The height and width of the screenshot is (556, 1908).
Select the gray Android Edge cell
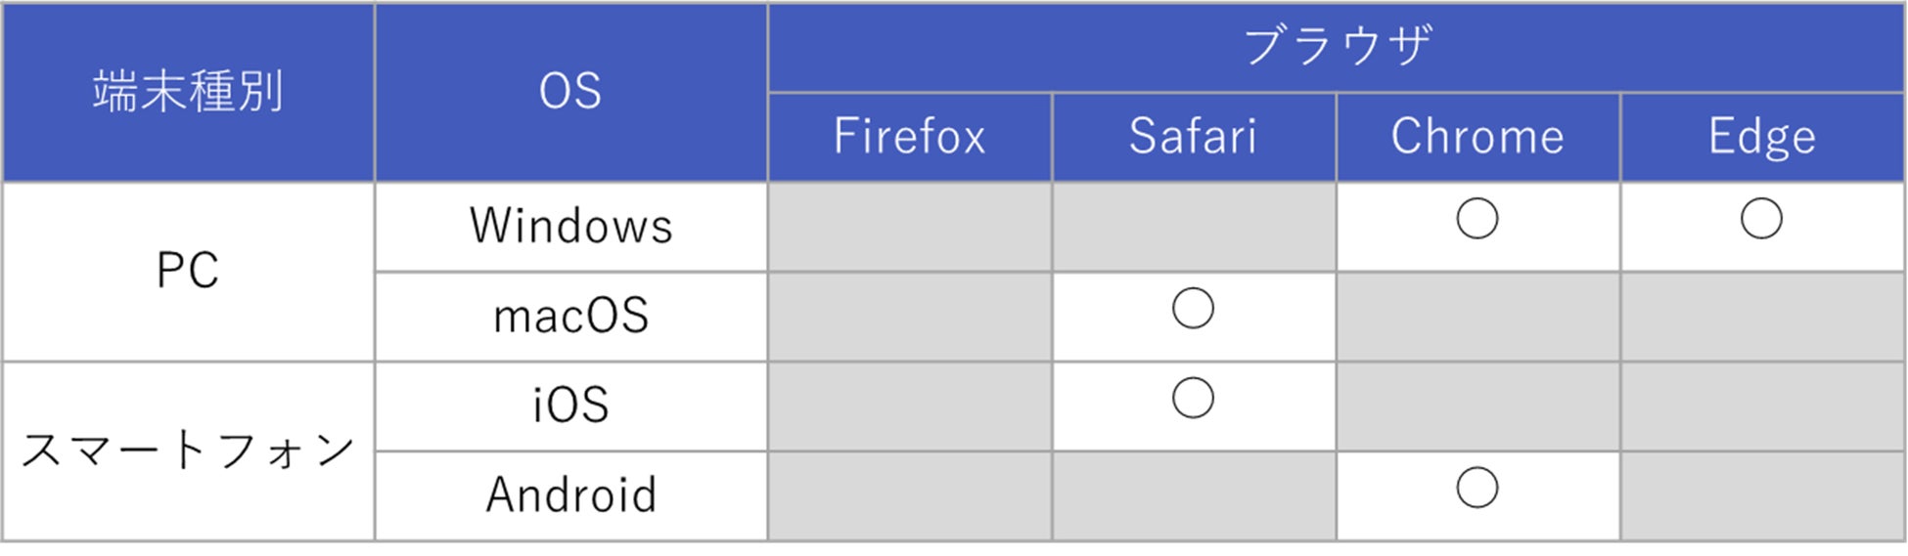click(x=1761, y=494)
